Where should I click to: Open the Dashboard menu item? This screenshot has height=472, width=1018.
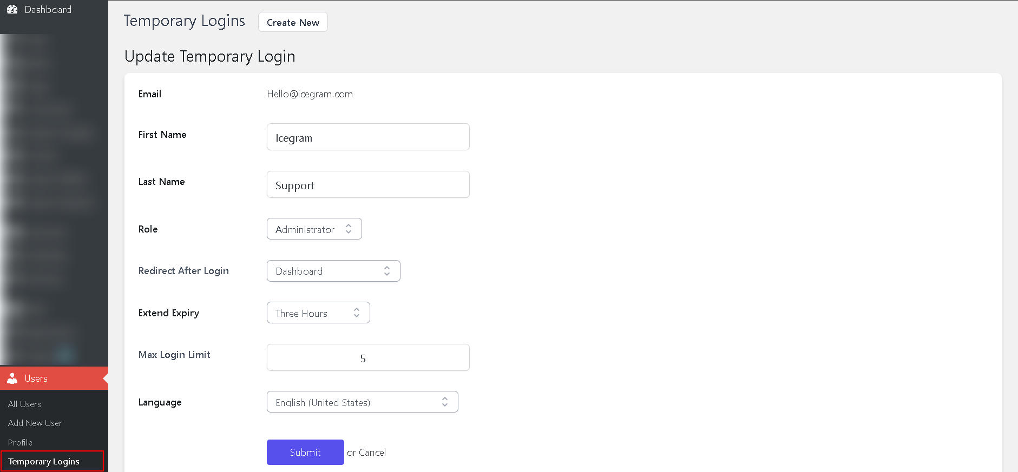click(x=48, y=10)
